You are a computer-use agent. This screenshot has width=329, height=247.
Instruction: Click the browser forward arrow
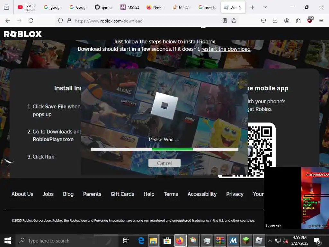19,21
